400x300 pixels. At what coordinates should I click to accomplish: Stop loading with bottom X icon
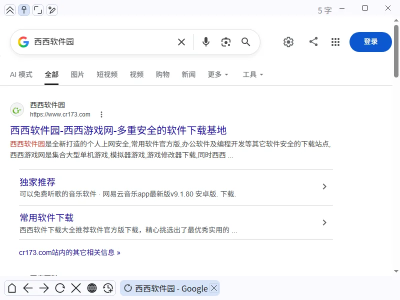pos(76,288)
